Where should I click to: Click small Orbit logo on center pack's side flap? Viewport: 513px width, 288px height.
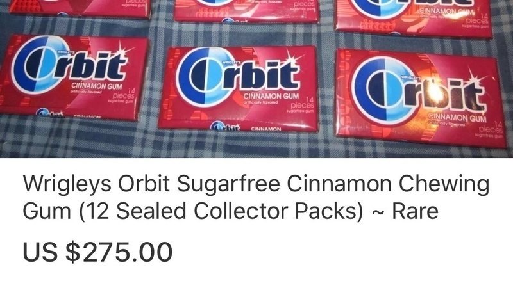tap(225, 126)
